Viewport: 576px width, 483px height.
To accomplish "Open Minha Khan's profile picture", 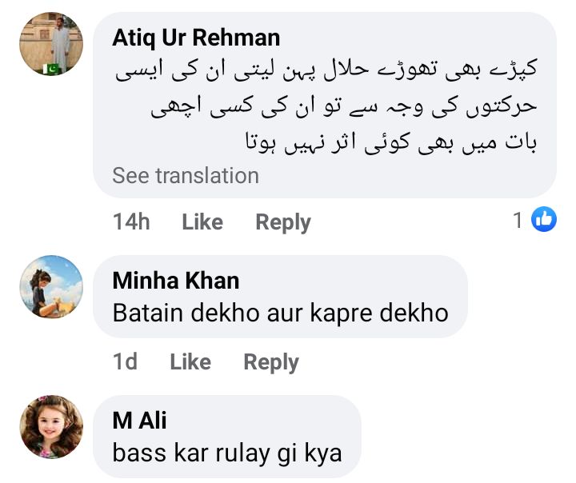I will (x=51, y=287).
